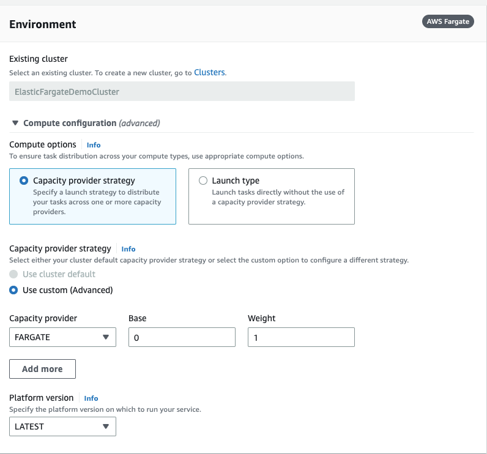Open Info next to Capacity provider strategy
The width and height of the screenshot is (487, 454).
coord(128,249)
